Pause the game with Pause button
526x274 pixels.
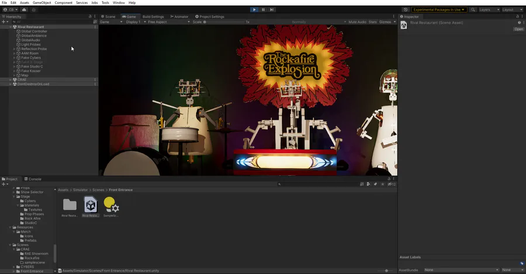pos(264,10)
